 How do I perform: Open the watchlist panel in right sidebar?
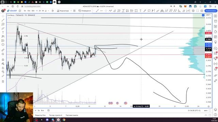216,16
